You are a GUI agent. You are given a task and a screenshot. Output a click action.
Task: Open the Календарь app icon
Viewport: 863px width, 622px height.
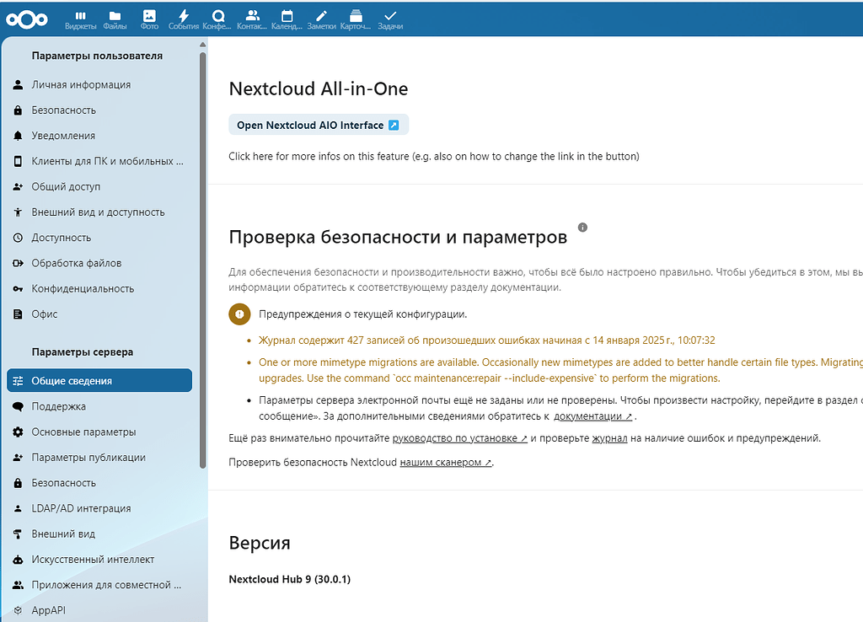click(x=287, y=19)
